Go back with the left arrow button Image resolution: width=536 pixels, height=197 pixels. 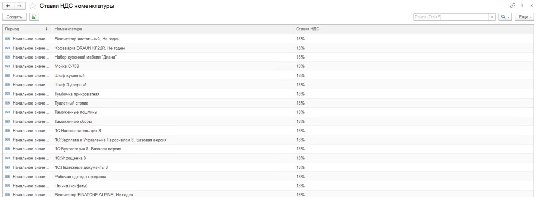click(8, 6)
